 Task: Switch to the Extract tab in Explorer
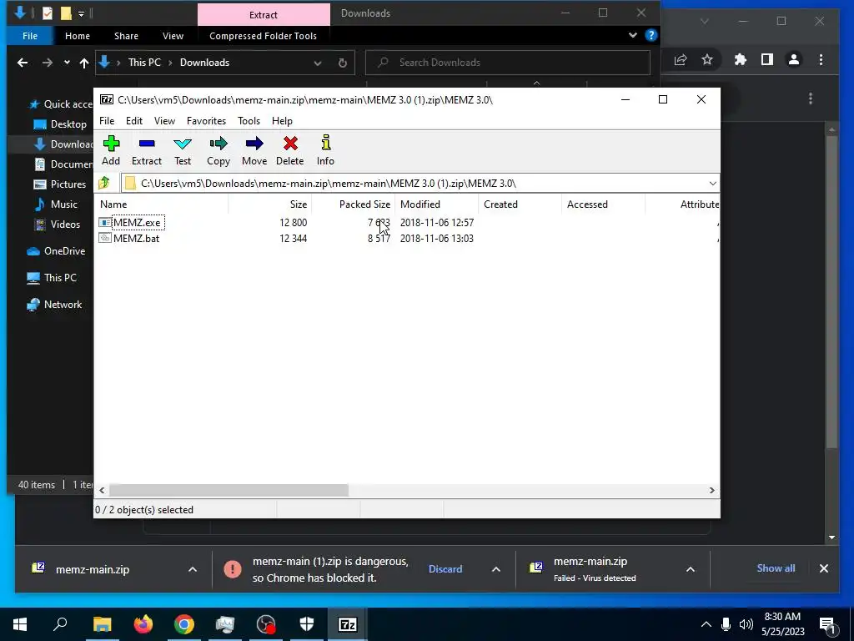click(264, 15)
